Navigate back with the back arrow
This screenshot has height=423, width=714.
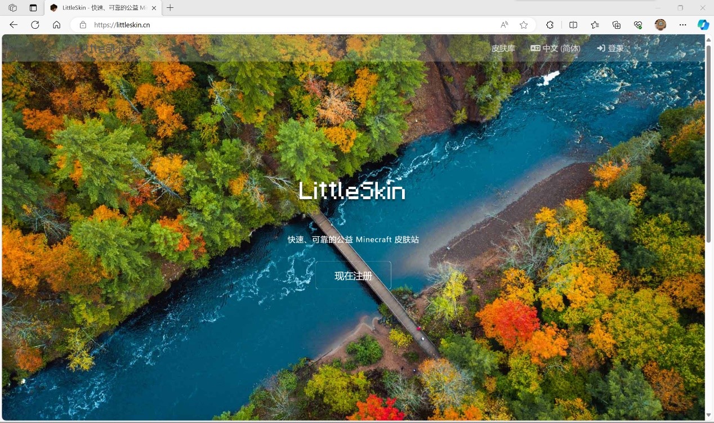pos(14,25)
